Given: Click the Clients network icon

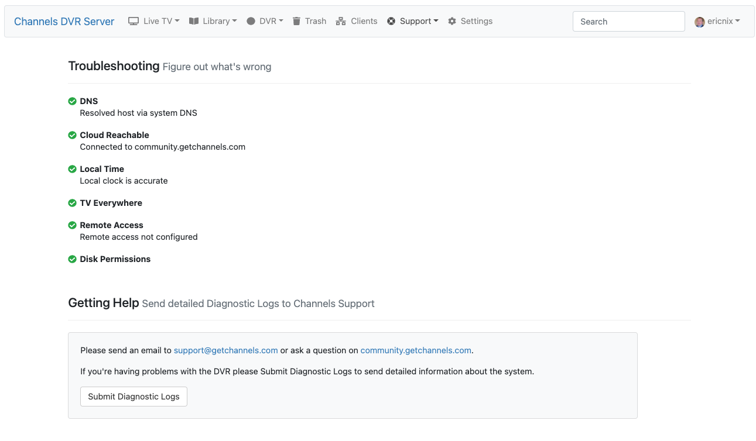Looking at the screenshot, I should click(341, 21).
